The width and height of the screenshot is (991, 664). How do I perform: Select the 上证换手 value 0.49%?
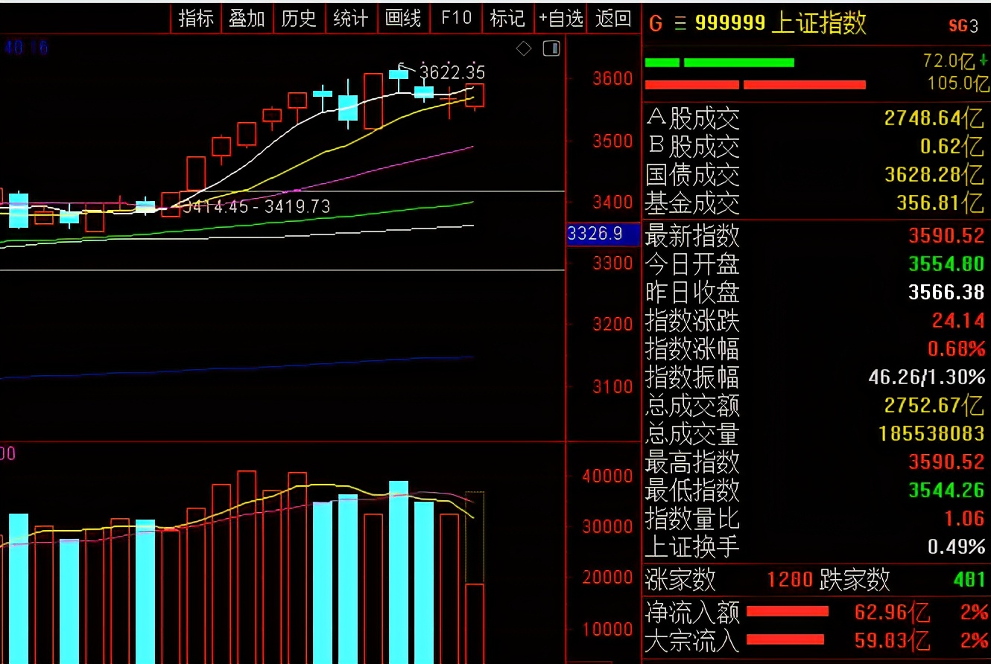click(956, 547)
